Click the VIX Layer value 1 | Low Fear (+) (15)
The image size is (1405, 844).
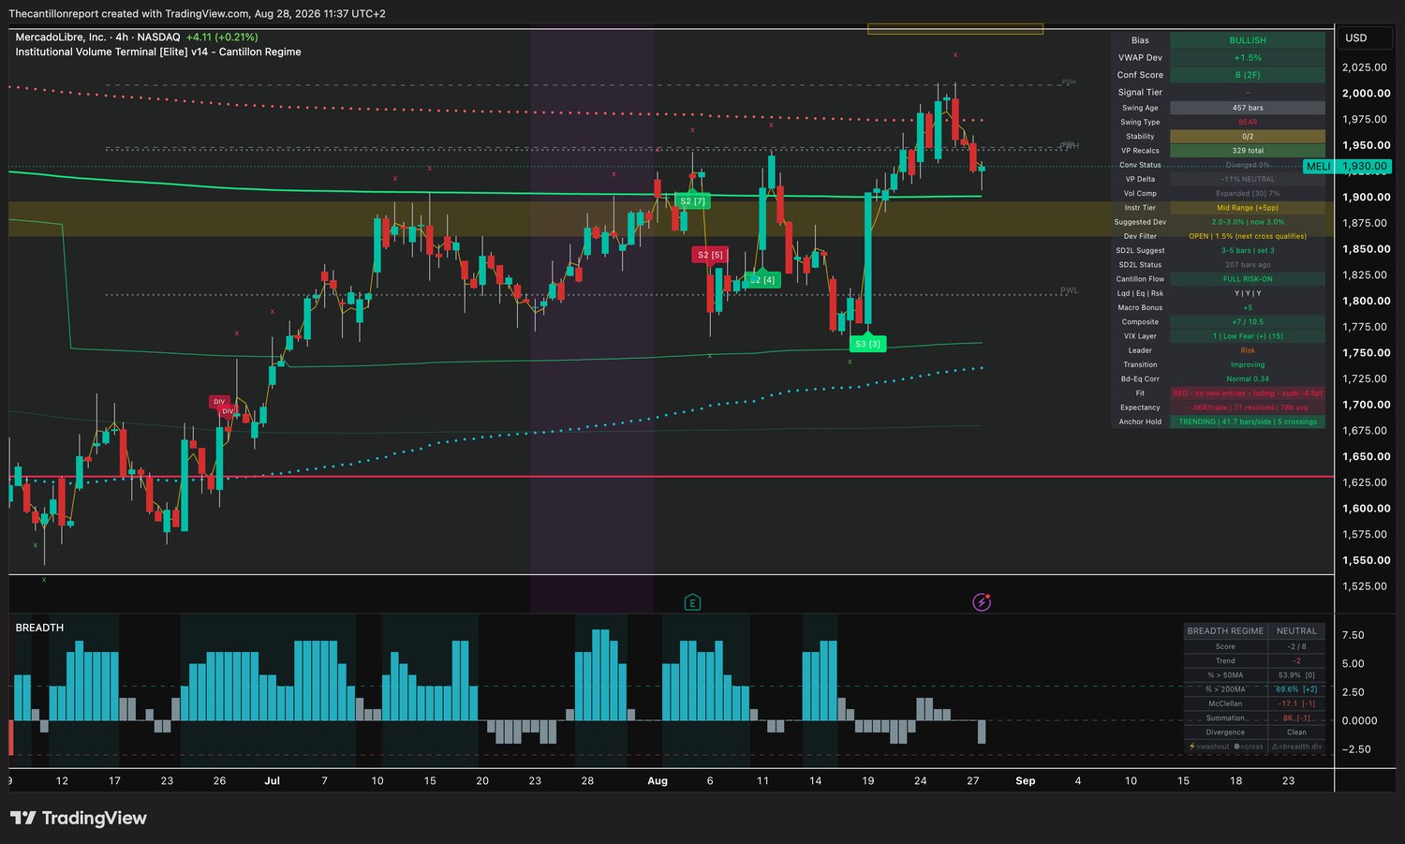(x=1248, y=336)
